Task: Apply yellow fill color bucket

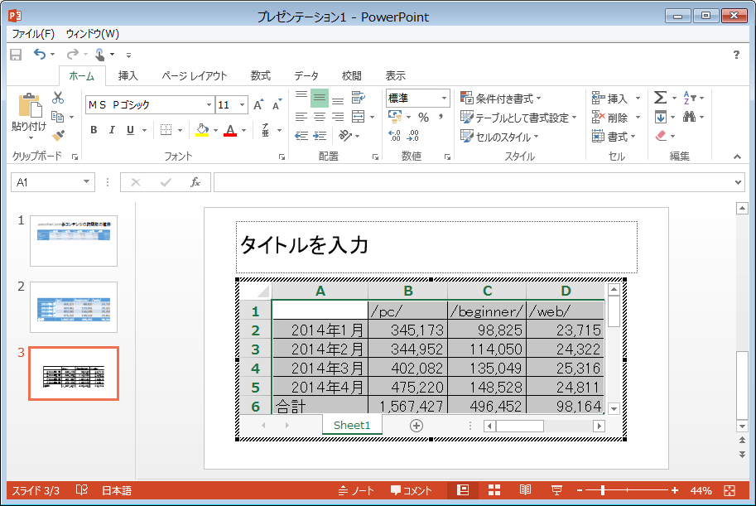Action: tap(203, 130)
